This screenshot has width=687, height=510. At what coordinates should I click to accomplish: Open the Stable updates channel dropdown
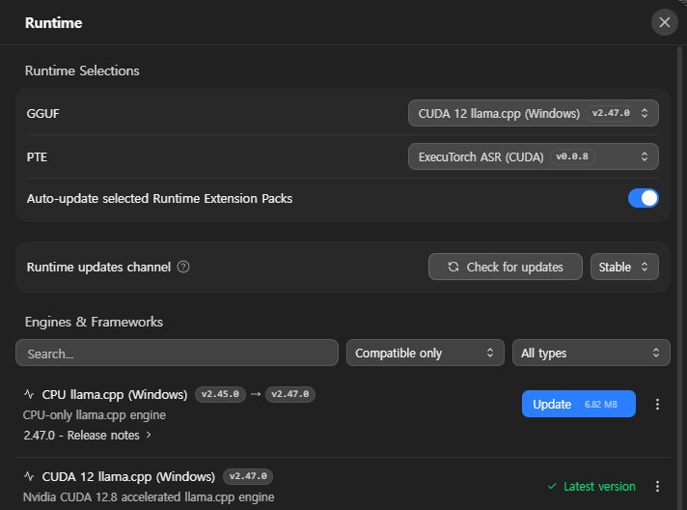pos(624,267)
